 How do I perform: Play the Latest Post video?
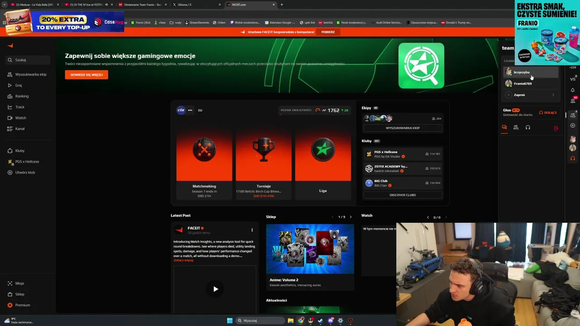[215, 289]
